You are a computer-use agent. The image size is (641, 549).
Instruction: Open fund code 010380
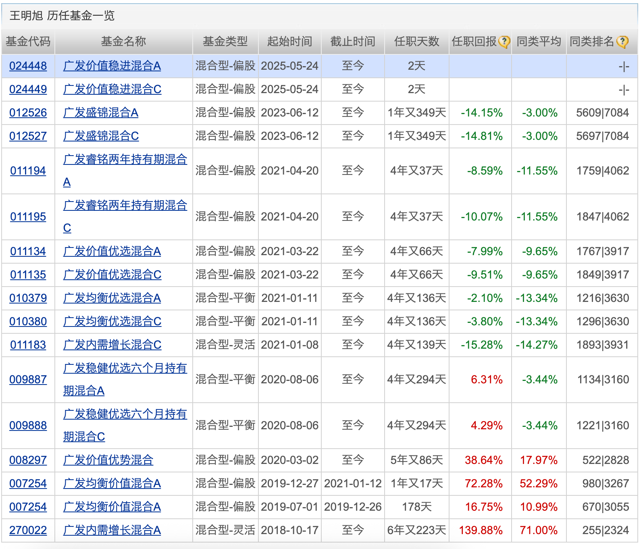click(x=28, y=322)
